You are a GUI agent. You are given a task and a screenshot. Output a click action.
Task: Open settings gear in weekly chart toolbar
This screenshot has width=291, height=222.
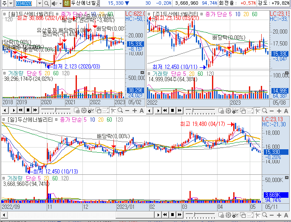(228, 111)
